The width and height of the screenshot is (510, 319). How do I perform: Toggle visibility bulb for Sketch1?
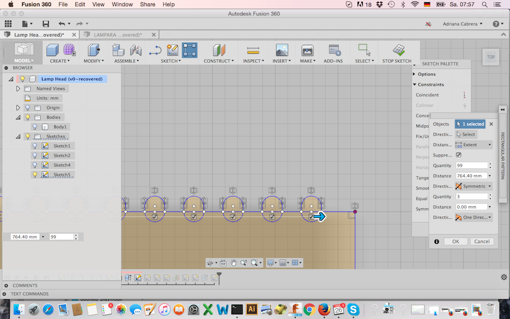(x=35, y=146)
